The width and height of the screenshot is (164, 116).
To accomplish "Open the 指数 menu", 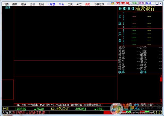I will click(15, 4).
